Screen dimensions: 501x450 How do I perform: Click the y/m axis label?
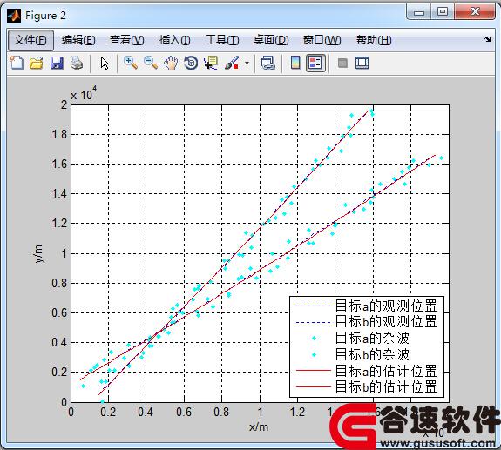(x=38, y=254)
